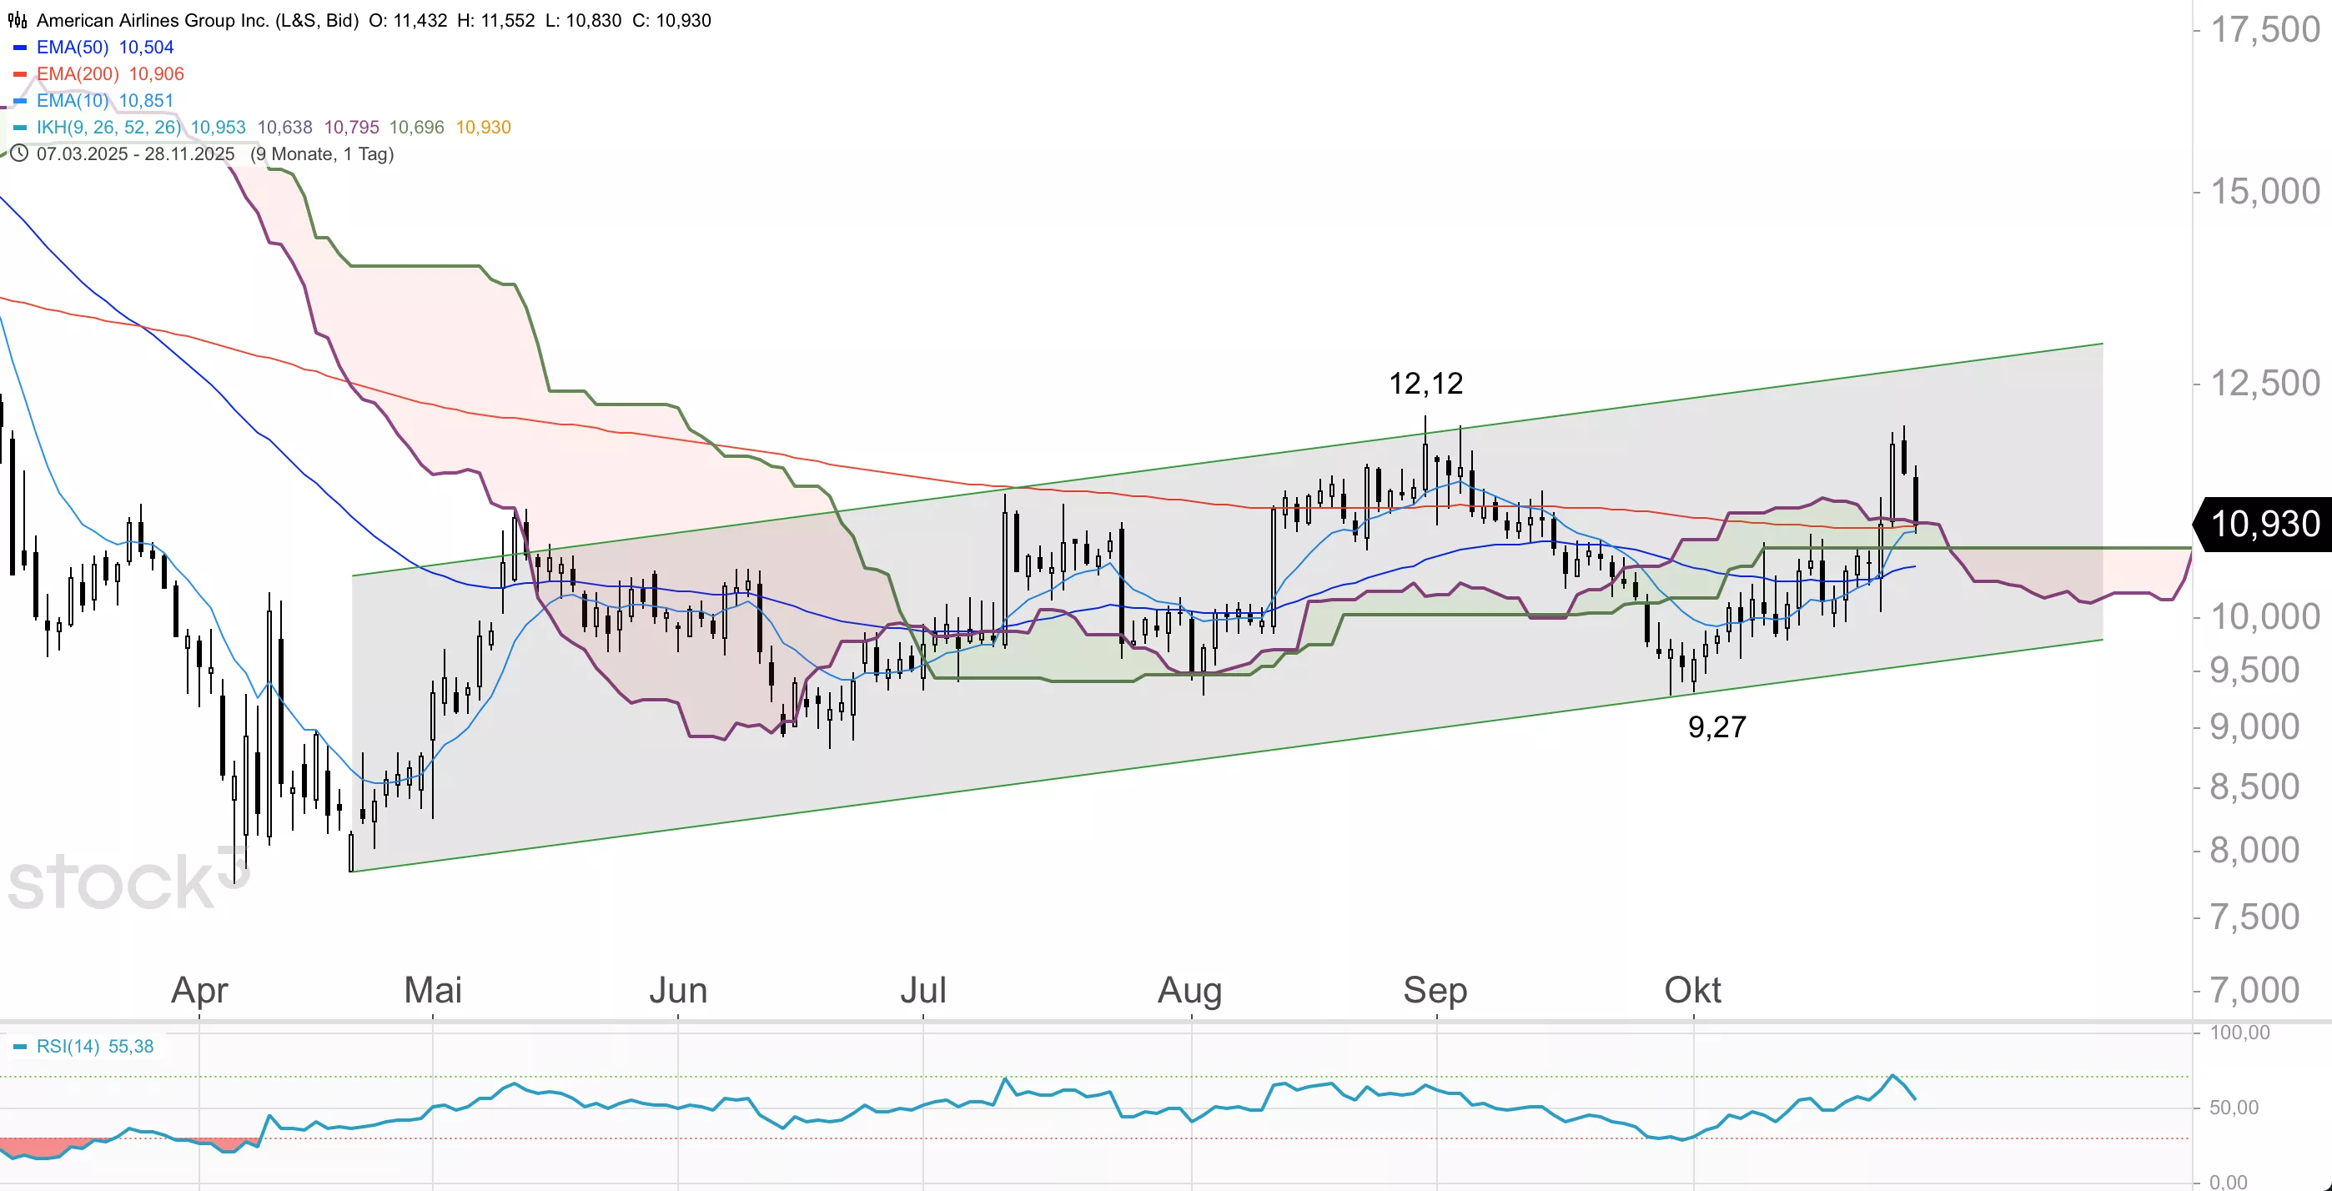Click the 9,27 low annotation label
The width and height of the screenshot is (2332, 1191).
1716,726
